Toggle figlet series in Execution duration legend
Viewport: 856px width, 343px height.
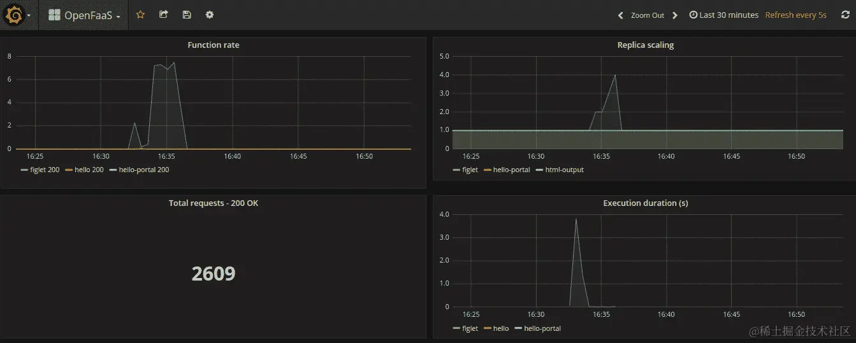tap(465, 328)
